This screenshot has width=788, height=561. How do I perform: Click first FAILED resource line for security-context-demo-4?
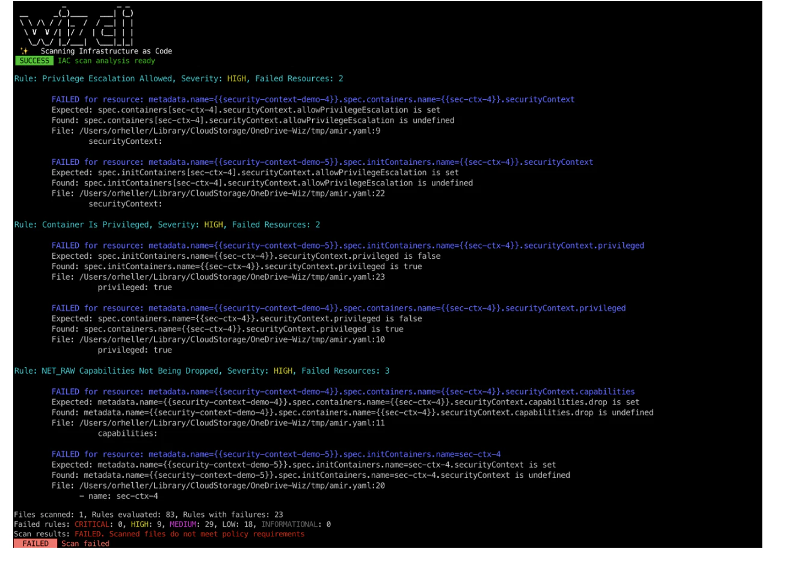pos(313,100)
